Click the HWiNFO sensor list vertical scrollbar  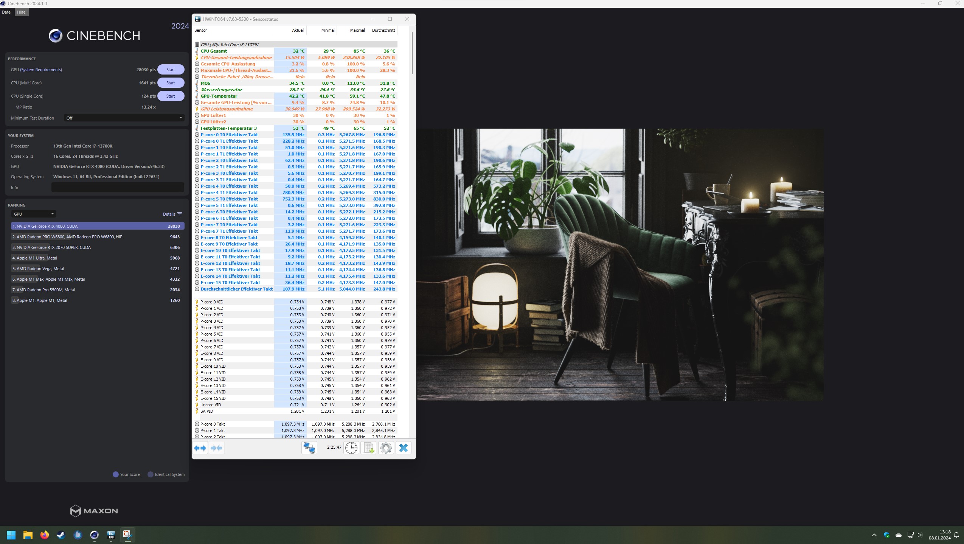coord(412,53)
